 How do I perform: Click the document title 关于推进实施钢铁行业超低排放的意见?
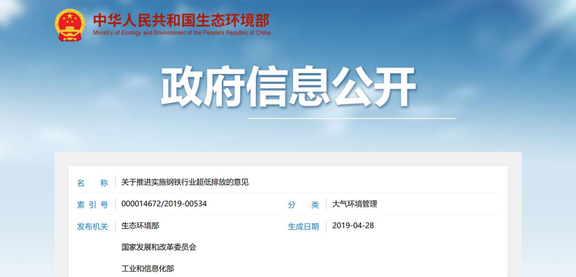(x=185, y=182)
